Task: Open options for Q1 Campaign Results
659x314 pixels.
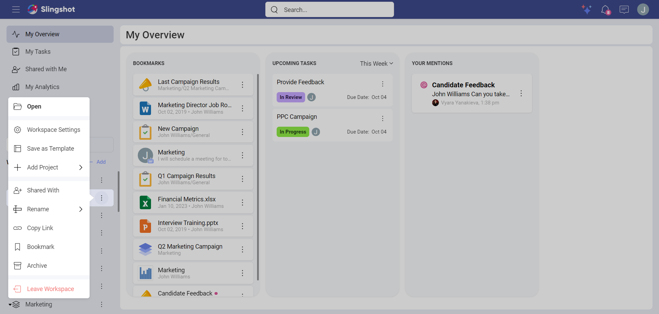Action: click(242, 179)
